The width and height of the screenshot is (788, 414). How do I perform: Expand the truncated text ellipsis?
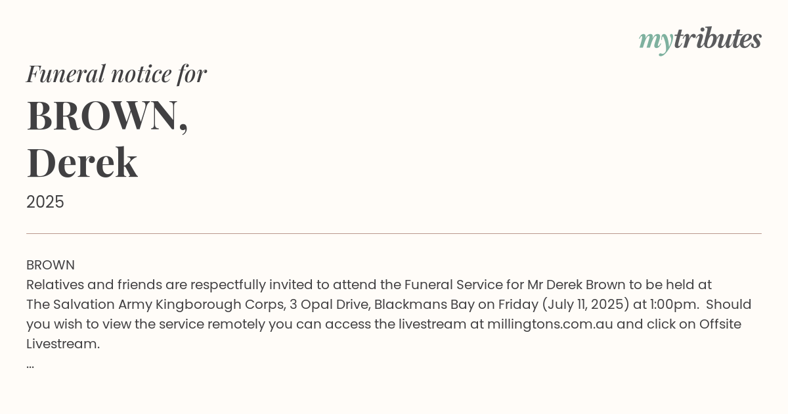coord(30,365)
